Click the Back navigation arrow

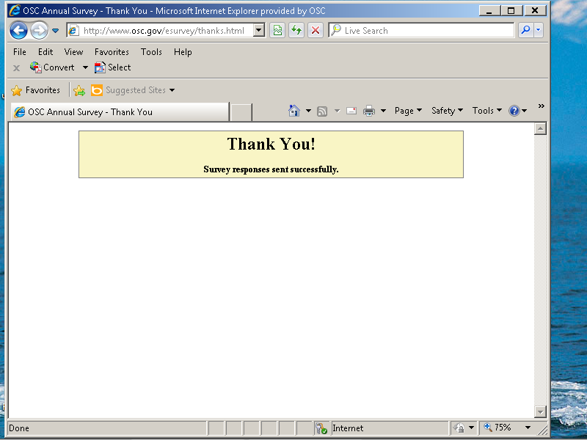pos(19,30)
